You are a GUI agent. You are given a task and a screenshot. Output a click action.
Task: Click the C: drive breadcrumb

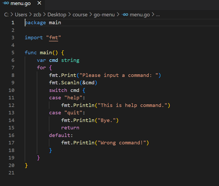[7, 15]
